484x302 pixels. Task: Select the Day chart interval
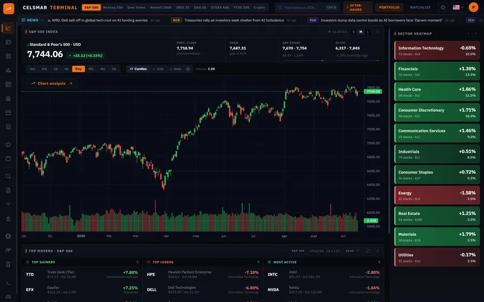coord(79,69)
